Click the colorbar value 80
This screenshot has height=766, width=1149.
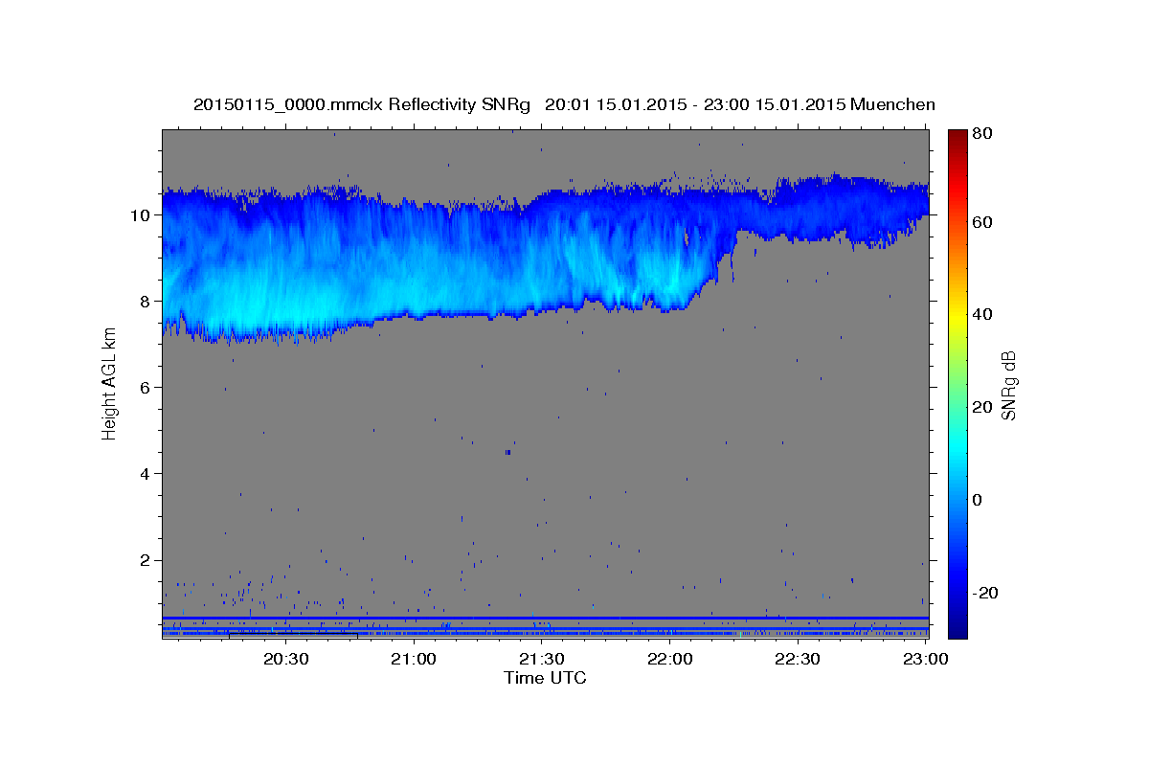tap(983, 135)
